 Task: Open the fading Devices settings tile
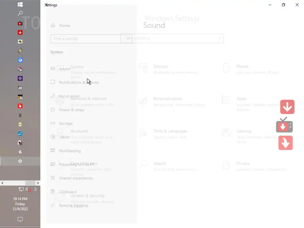pos(168,69)
